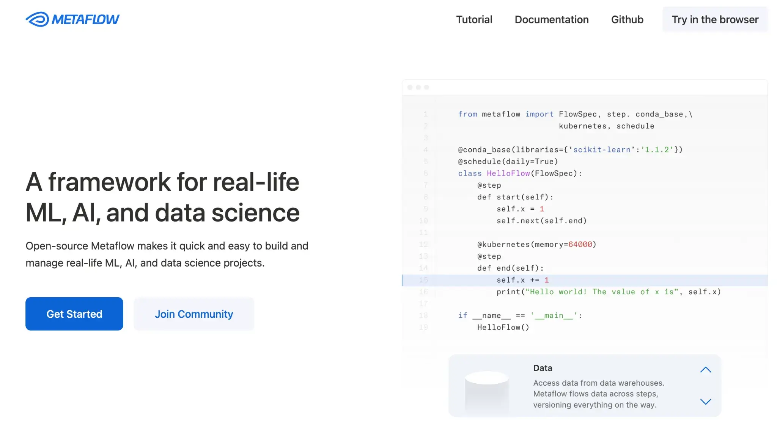777x441 pixels.
Task: Click the main page headline text
Action: click(162, 197)
